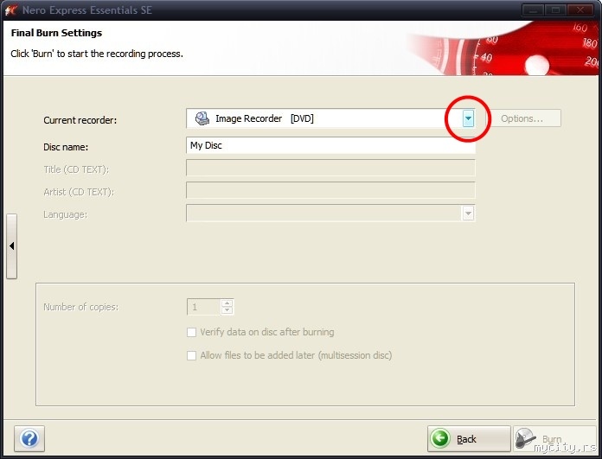Viewport: 602px width, 459px height.
Task: Maximize the Nero Express window
Action: [x=555, y=10]
